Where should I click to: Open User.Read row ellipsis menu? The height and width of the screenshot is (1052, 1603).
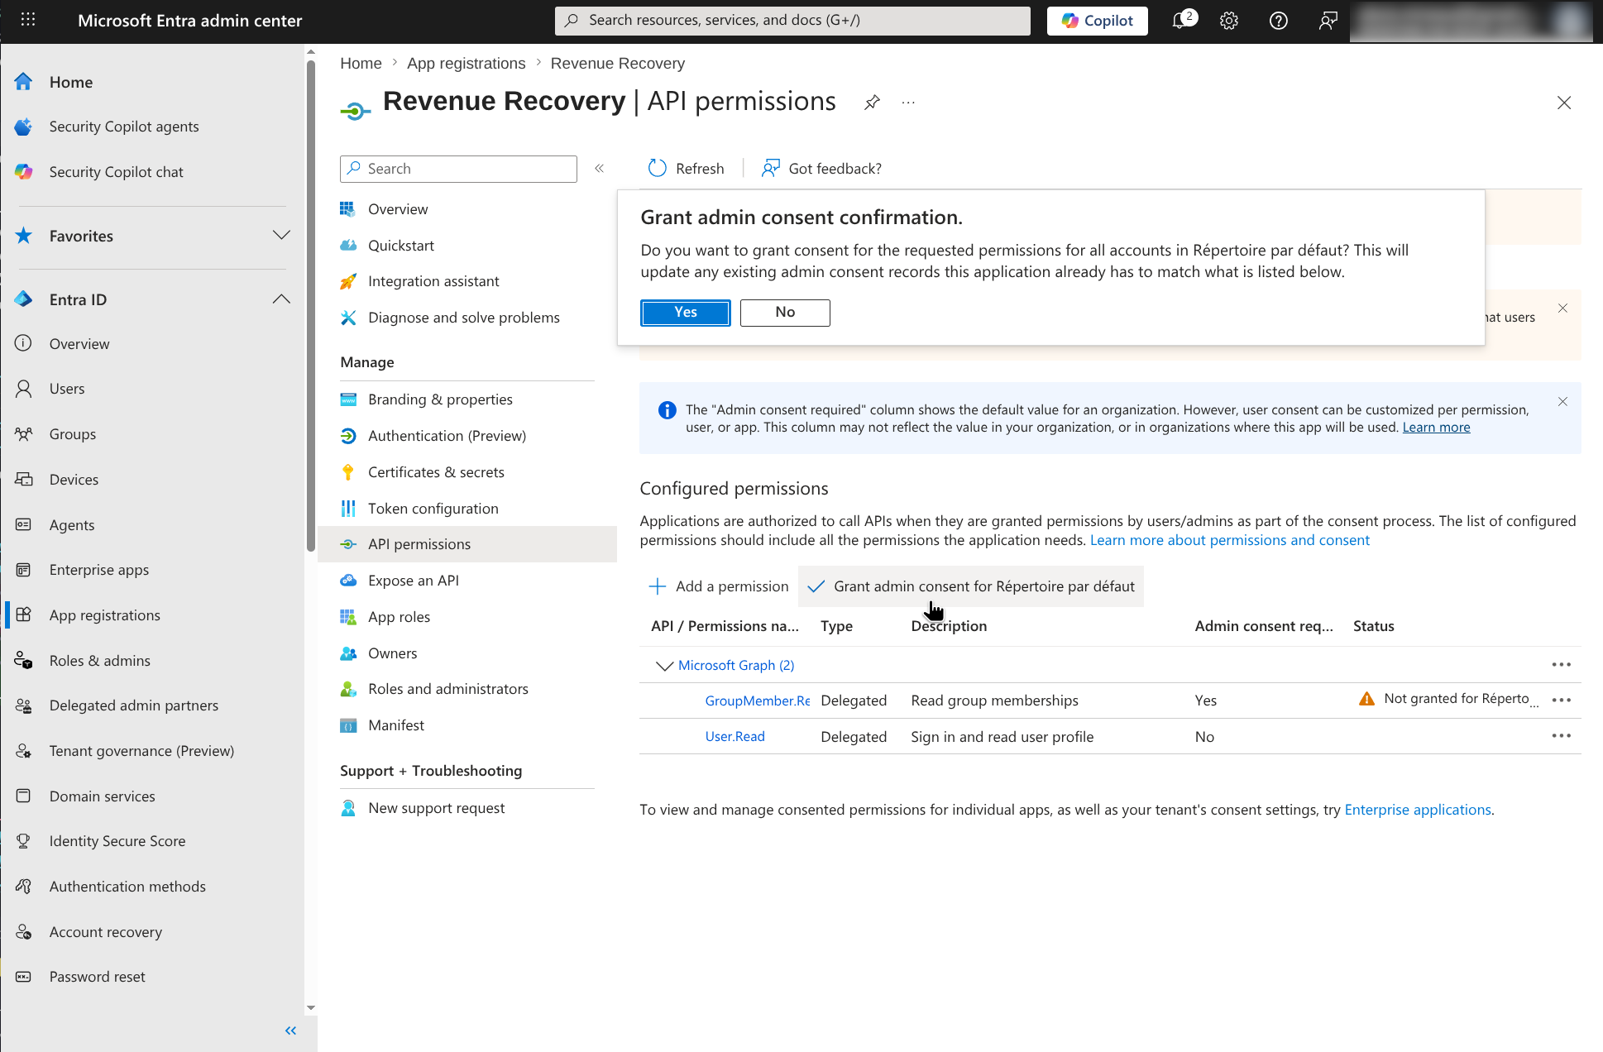(x=1561, y=736)
